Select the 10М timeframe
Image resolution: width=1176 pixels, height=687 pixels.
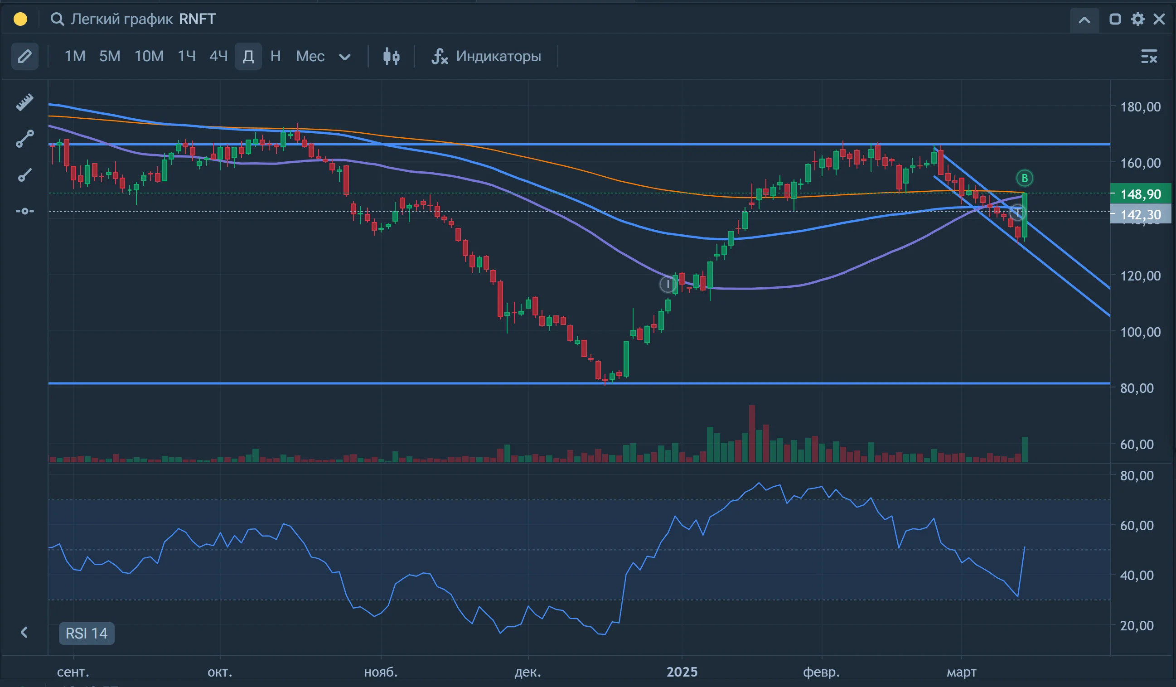pos(149,57)
